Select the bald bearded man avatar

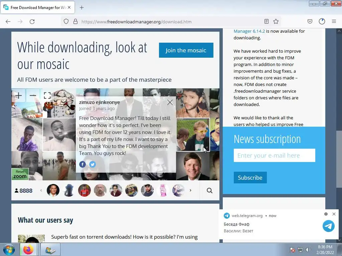pyautogui.click(x=100, y=190)
